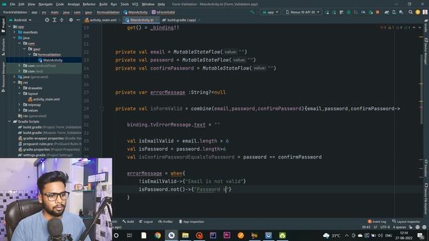Open the Event Log
The width and height of the screenshot is (429, 241).
click(x=377, y=222)
